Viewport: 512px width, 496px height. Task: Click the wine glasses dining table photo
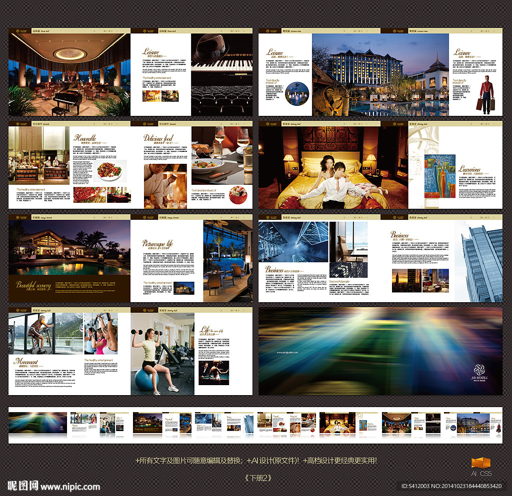click(222, 156)
